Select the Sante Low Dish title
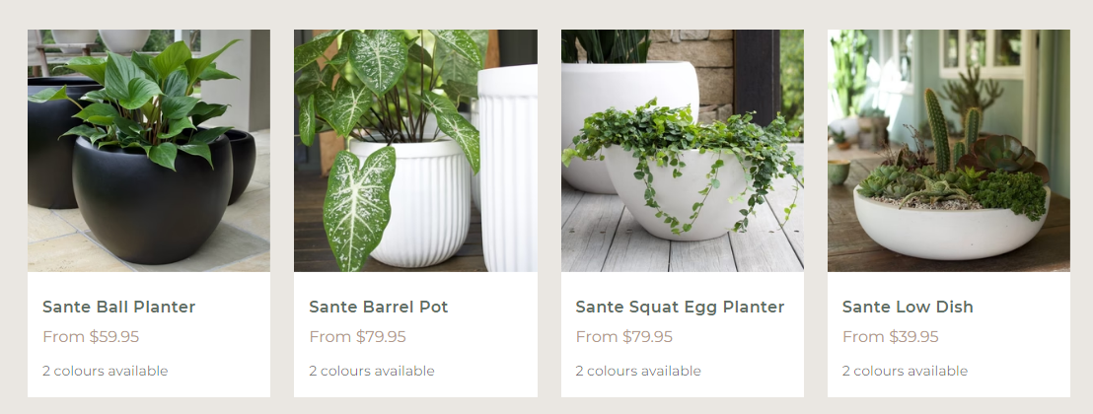The width and height of the screenshot is (1093, 414). 908,307
